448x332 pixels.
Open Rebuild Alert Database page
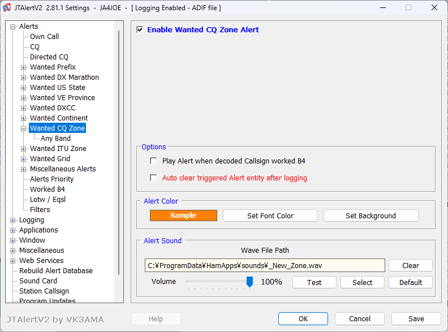[56, 271]
